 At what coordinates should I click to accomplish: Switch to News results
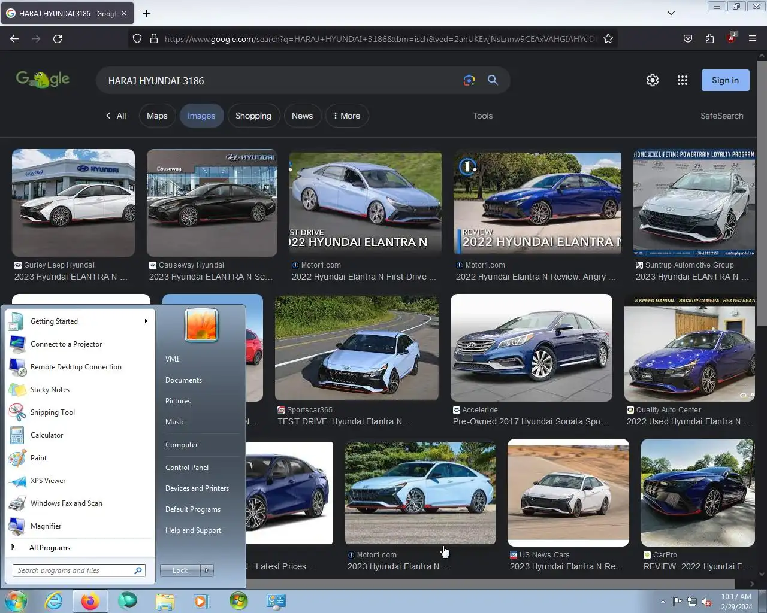point(302,116)
